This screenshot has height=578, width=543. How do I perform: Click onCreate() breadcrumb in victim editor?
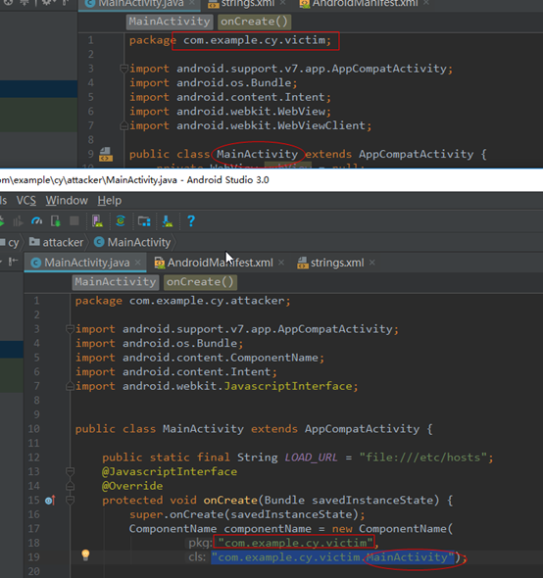tap(255, 22)
